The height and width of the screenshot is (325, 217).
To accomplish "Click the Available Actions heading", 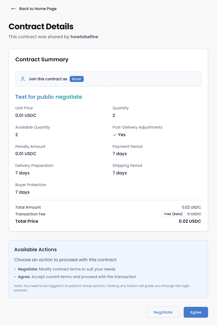I will pyautogui.click(x=35, y=250).
